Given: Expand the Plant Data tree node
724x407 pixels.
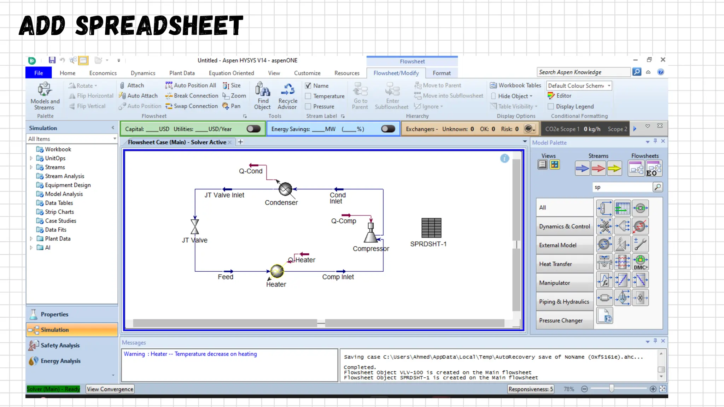Looking at the screenshot, I should point(31,238).
